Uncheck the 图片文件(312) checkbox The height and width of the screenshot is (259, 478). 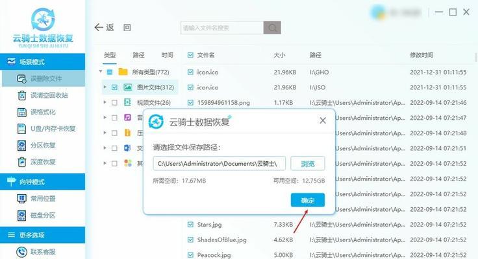tap(114, 87)
